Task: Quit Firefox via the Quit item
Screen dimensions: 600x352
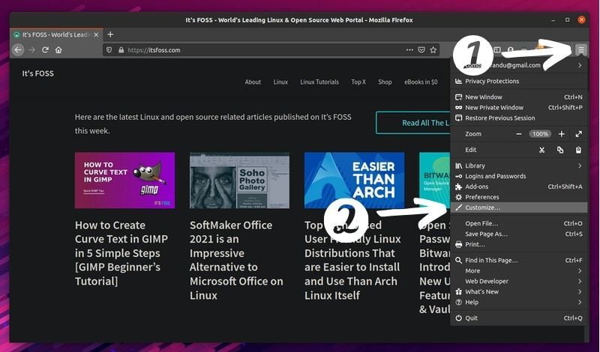Action: [519, 318]
